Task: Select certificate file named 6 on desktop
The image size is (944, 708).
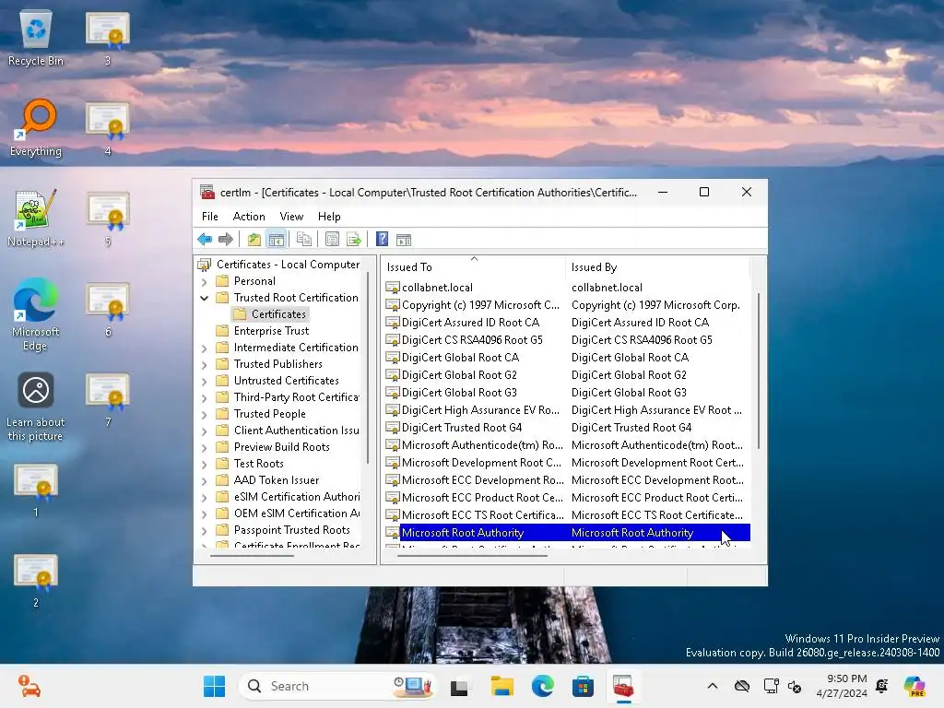Action: (108, 310)
